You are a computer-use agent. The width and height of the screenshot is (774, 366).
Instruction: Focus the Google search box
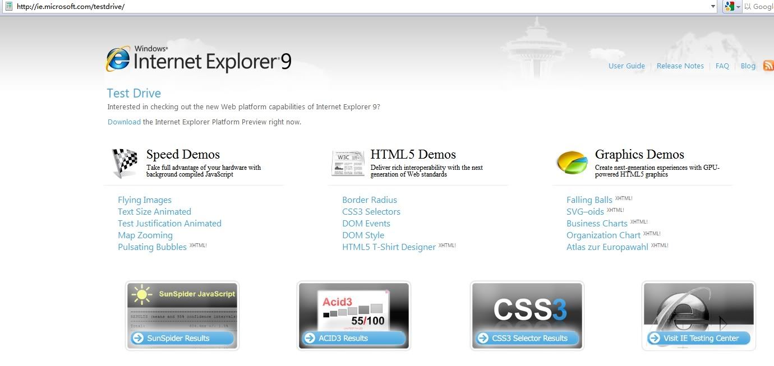[x=759, y=7]
